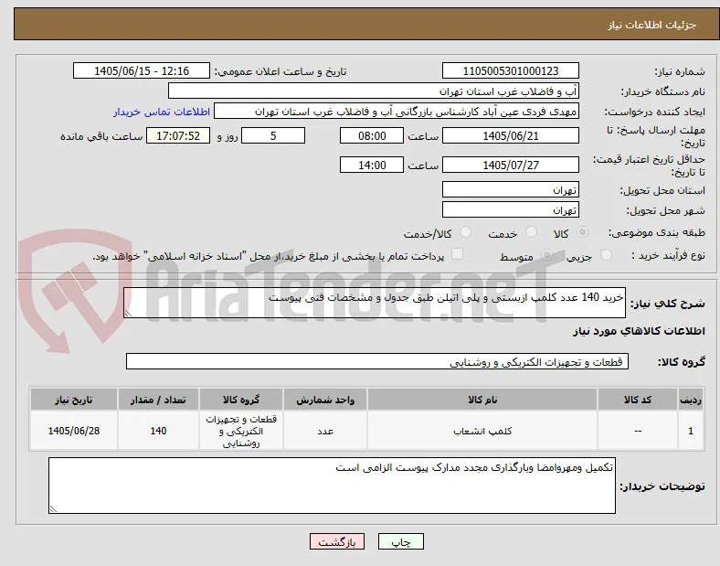The height and width of the screenshot is (566, 720).
Task: Click the goods group field قطعات و تجهیزات الکتریکی
Action: (377, 361)
